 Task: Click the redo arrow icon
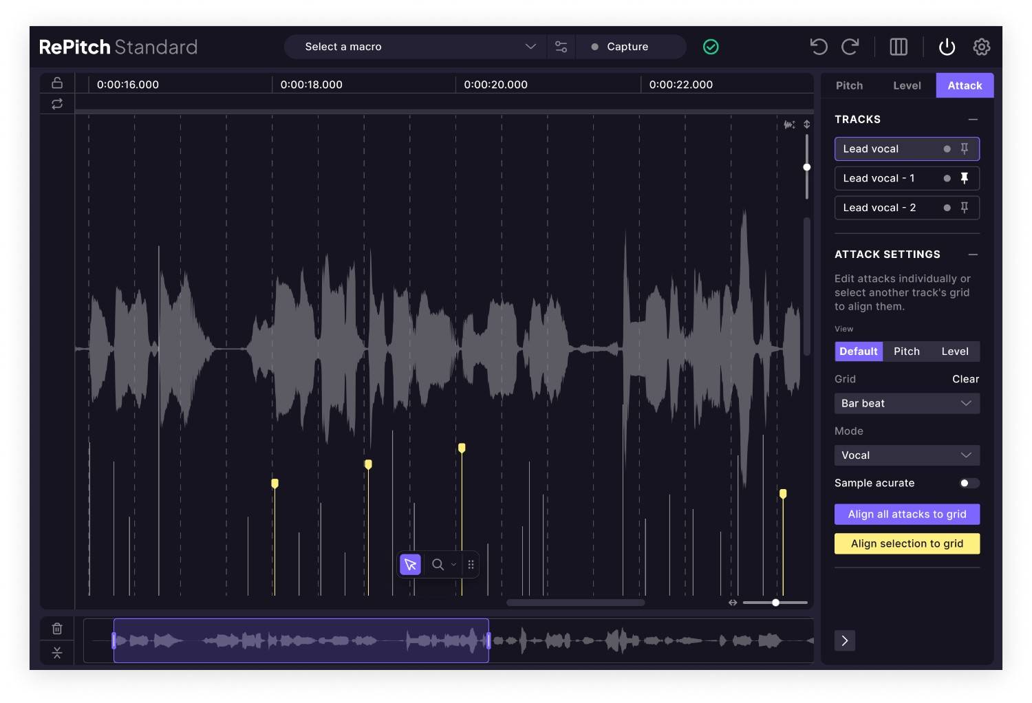coord(850,47)
